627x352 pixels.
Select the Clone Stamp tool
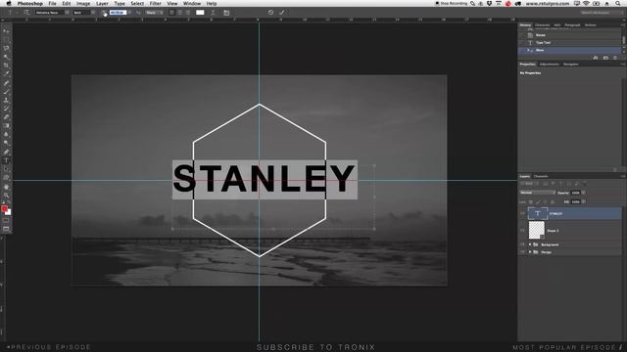coord(6,100)
